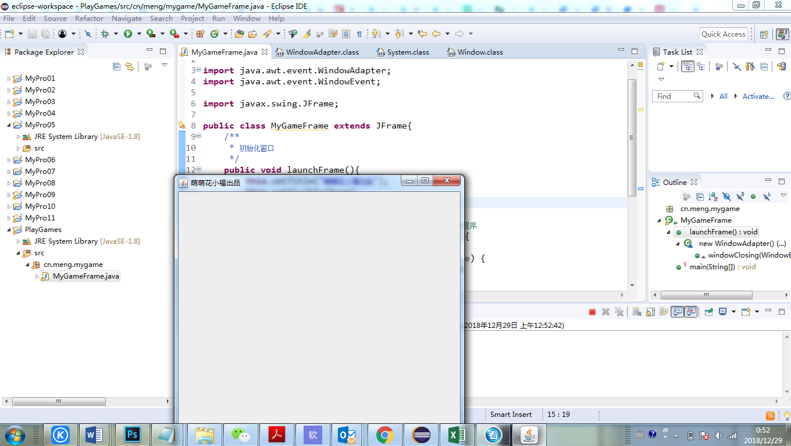Open Package Explorer View Menu triangle

click(x=165, y=66)
